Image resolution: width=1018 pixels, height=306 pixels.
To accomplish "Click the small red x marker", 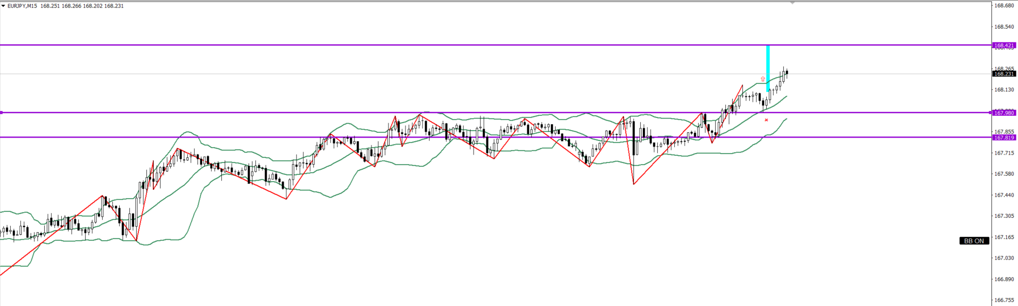I will (x=766, y=120).
